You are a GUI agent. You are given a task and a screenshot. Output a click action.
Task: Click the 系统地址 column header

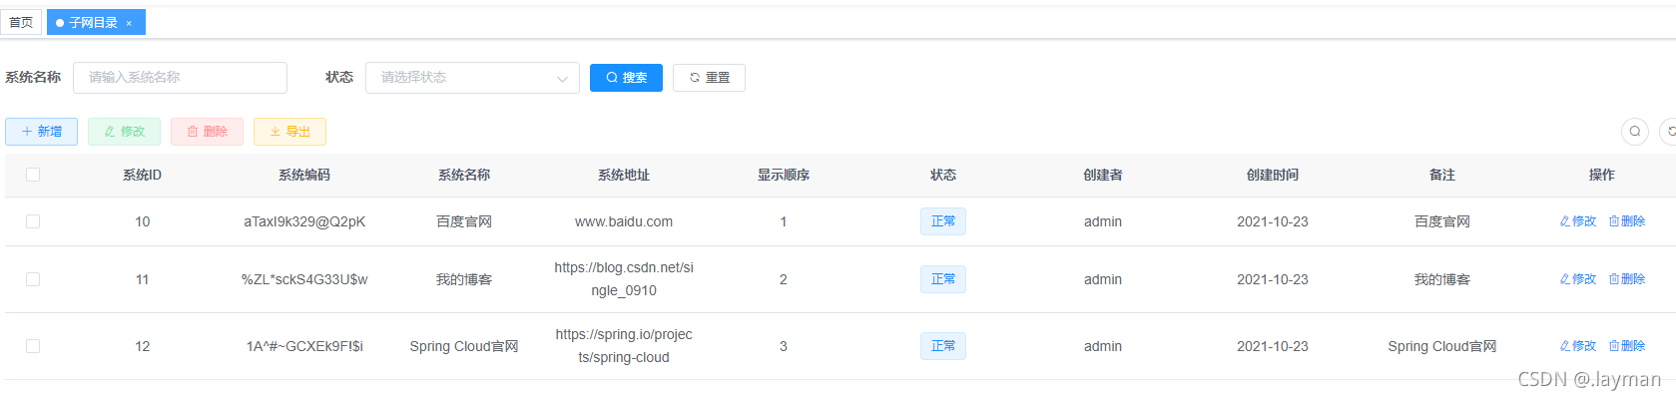coord(624,175)
